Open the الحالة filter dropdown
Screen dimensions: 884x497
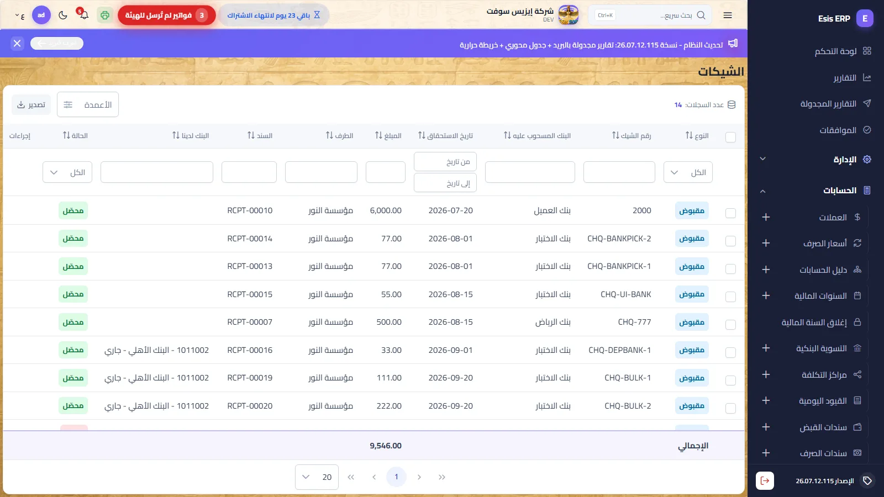[67, 172]
